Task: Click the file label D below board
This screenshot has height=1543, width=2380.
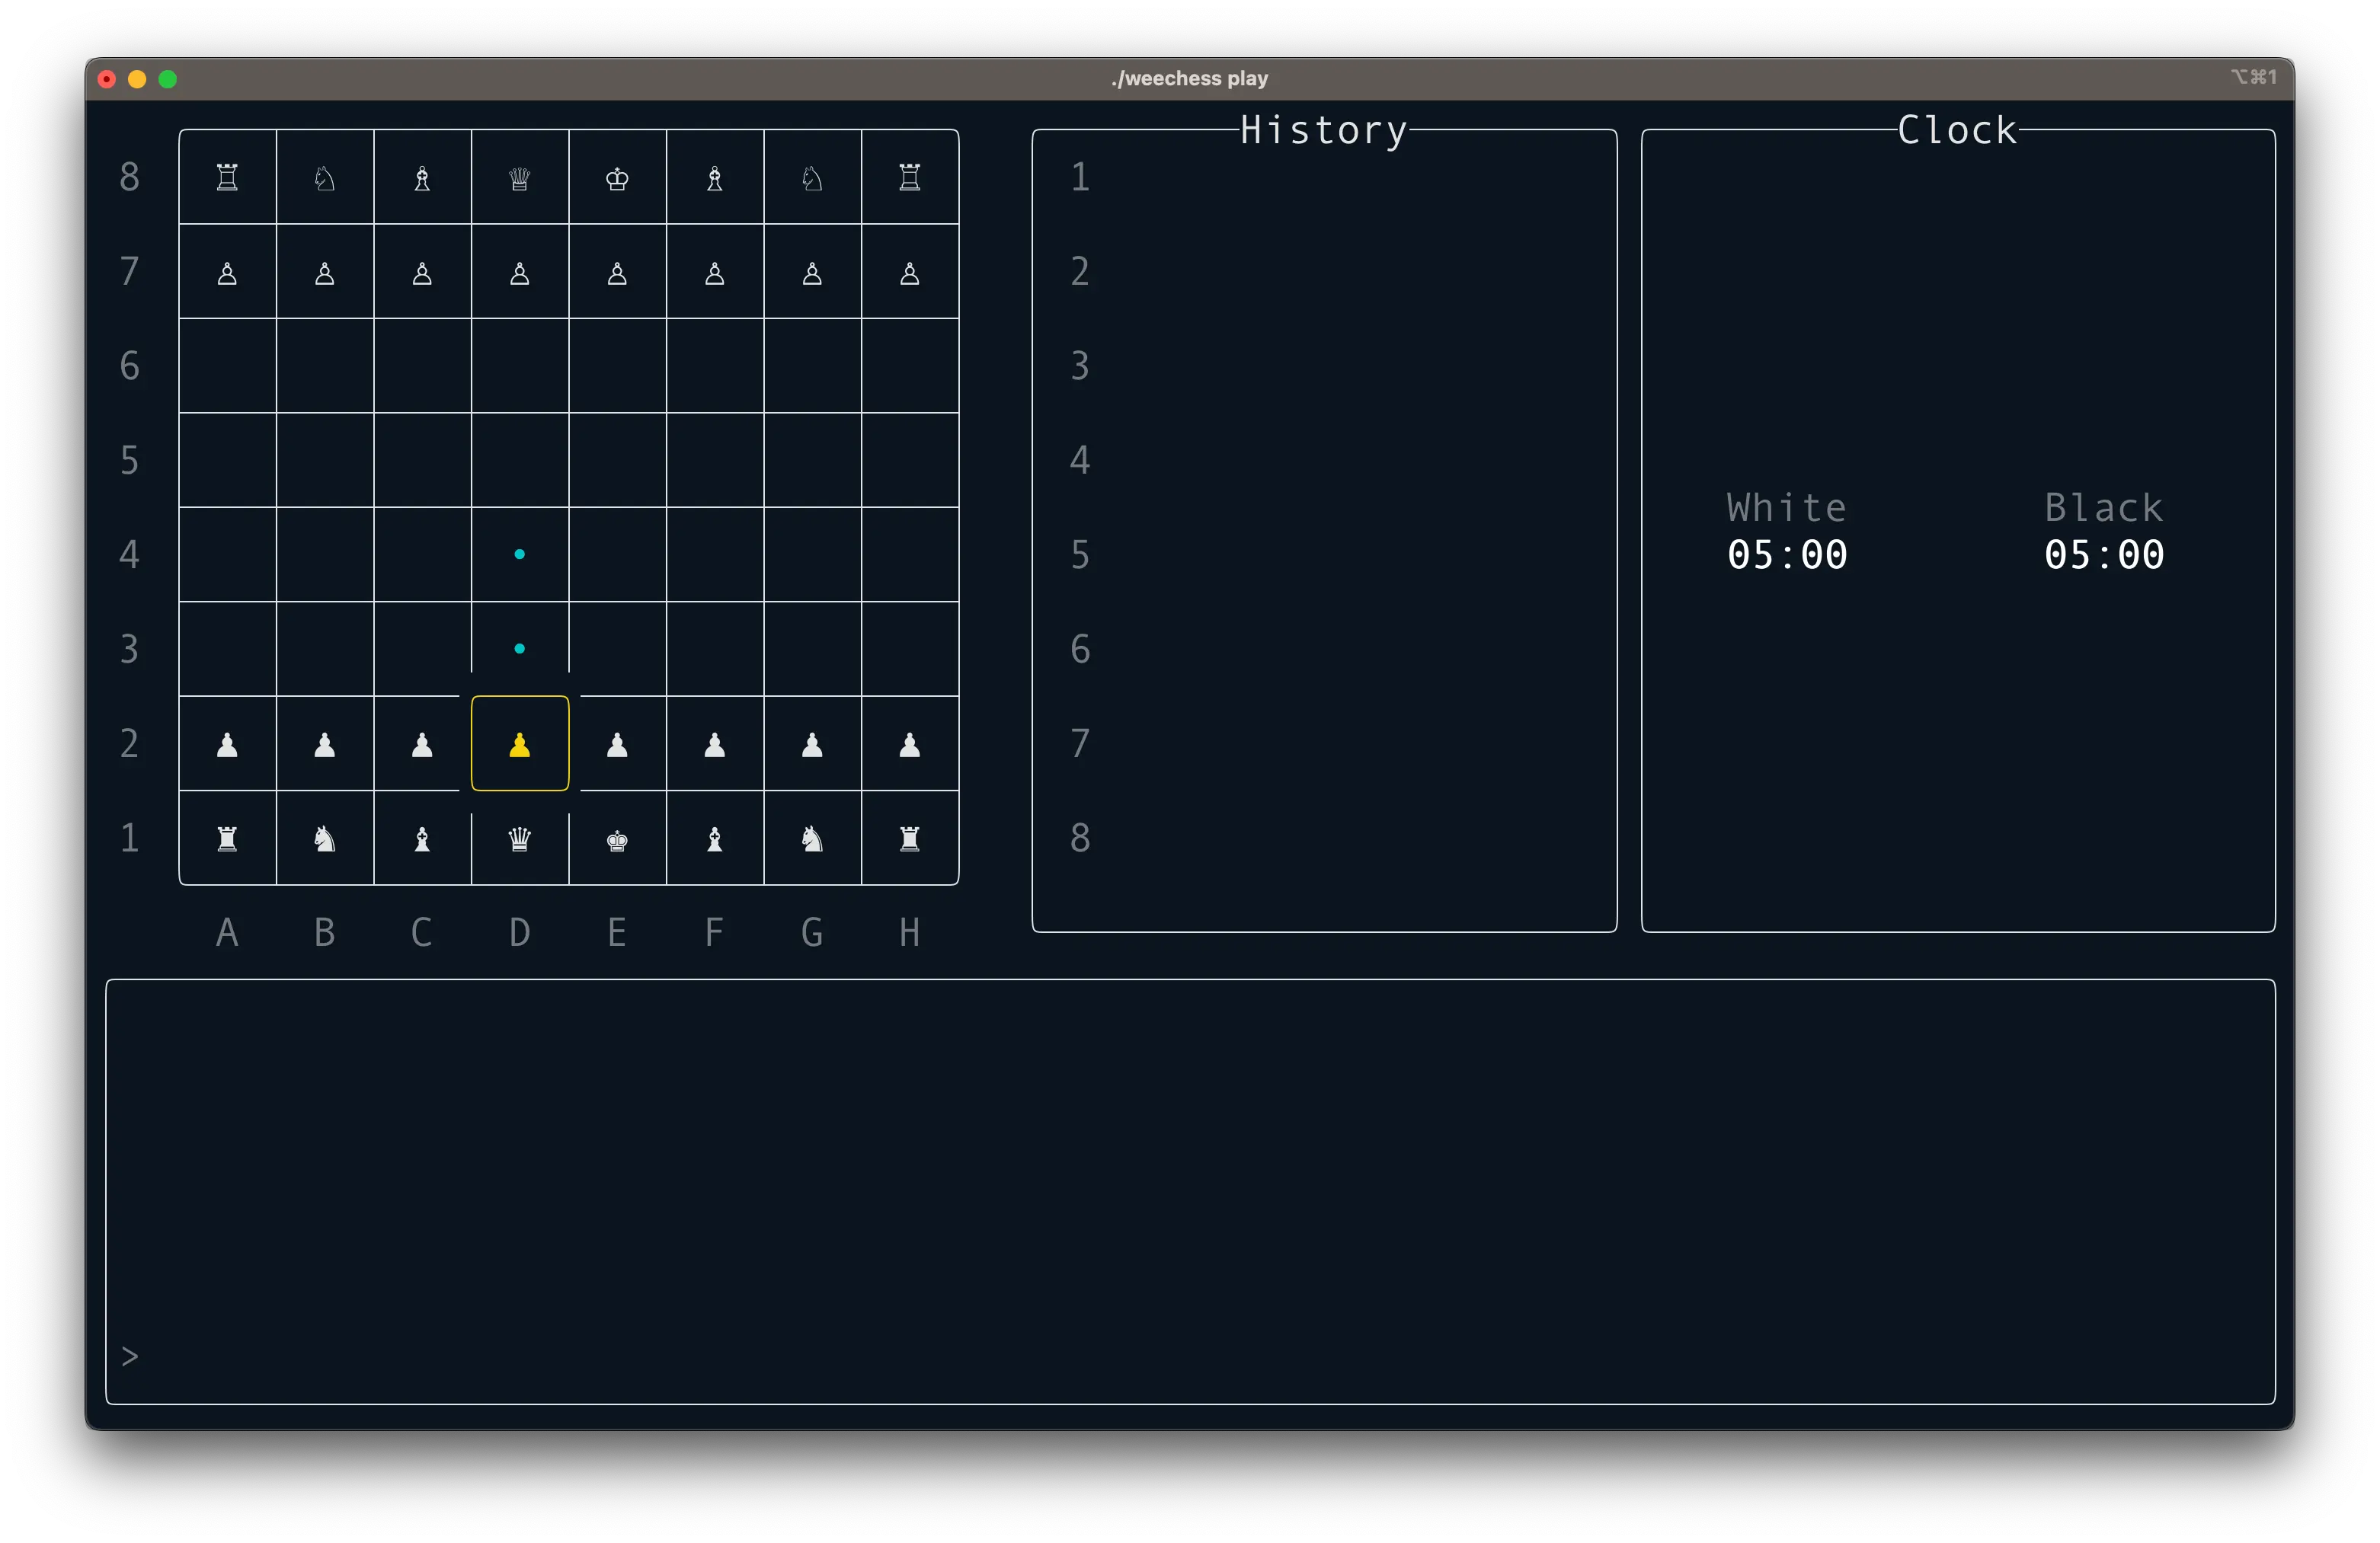Action: coord(519,933)
